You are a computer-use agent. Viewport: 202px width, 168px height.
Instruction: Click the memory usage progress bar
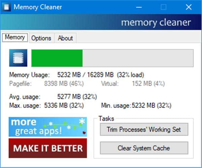[112, 58]
